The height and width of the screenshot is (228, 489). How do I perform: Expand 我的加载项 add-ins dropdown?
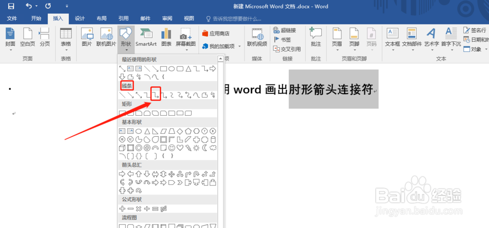pyautogui.click(x=240, y=46)
